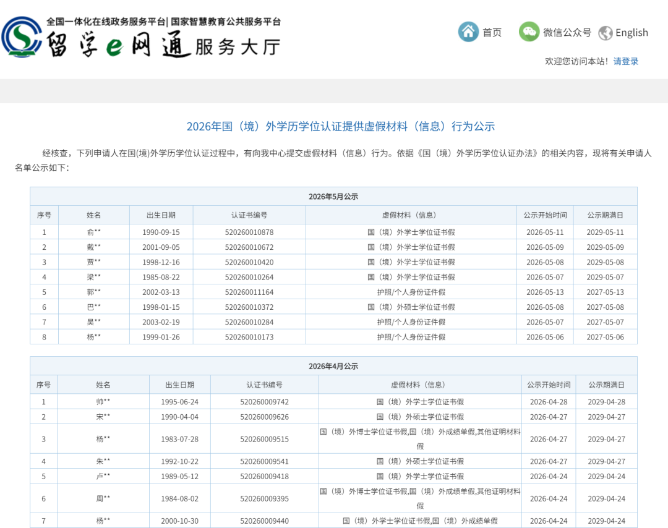Switch site language to English
668x528 pixels.
pyautogui.click(x=632, y=33)
